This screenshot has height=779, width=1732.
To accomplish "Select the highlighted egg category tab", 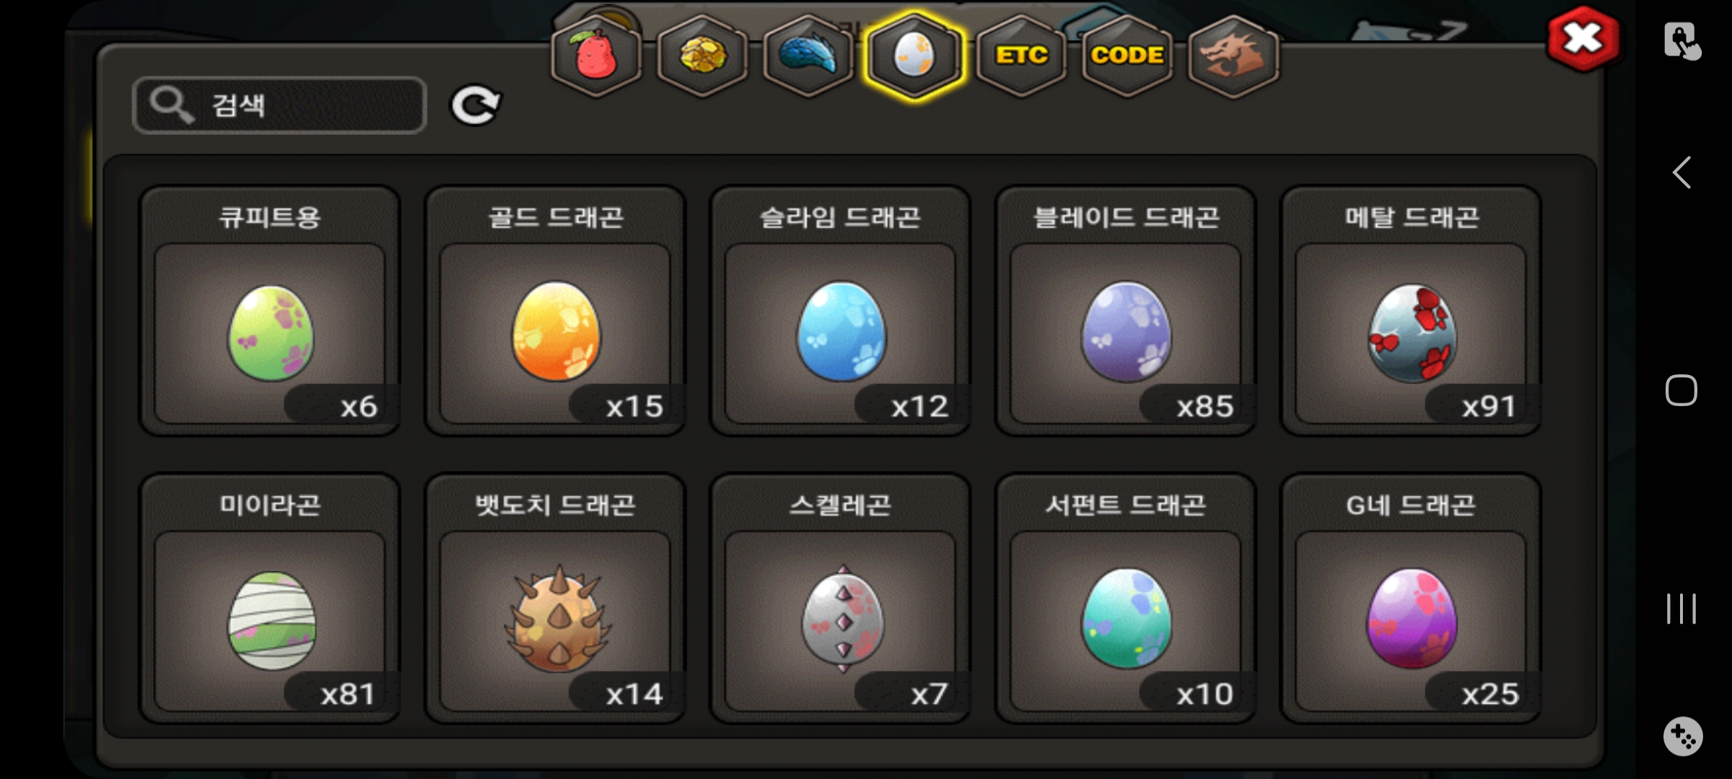I will tap(914, 56).
